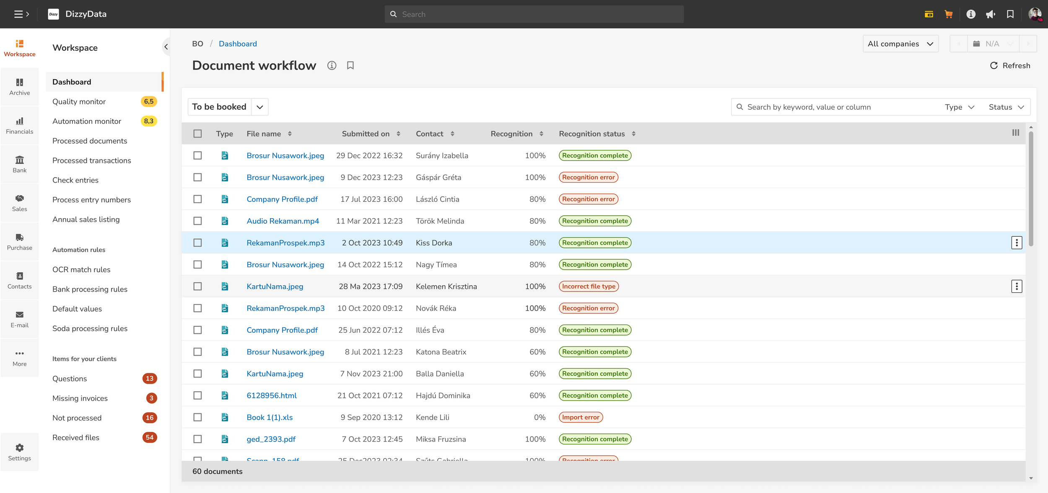Expand the All companies dropdown
Image resolution: width=1048 pixels, height=493 pixels.
tap(900, 44)
